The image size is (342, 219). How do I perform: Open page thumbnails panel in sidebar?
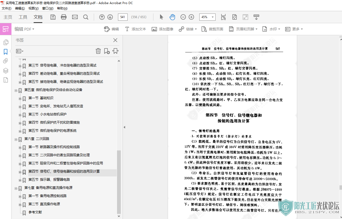6,42
